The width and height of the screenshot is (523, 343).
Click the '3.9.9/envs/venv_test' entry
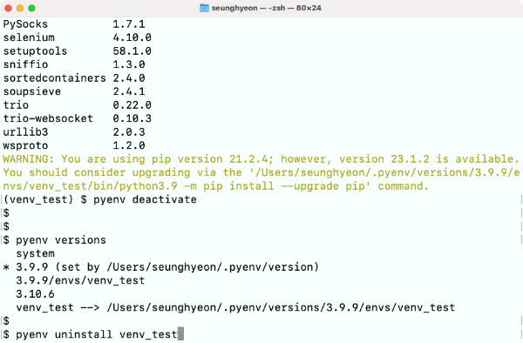pos(80,280)
